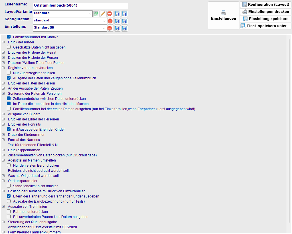
Task: Click the save-down floppy icon for Konfiguration
Action: [x=117, y=21]
